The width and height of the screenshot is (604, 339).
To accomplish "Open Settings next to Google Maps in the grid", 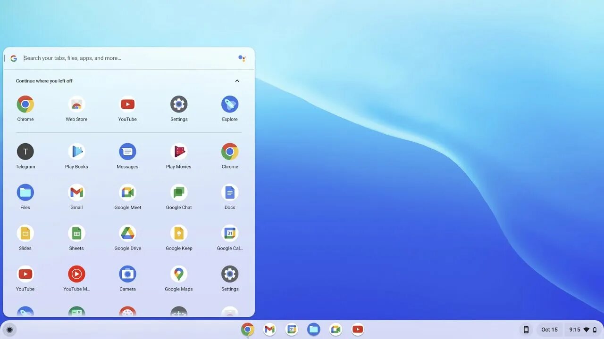I will [x=230, y=274].
